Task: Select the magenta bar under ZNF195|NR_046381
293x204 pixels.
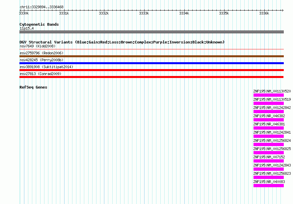Action: click(269, 128)
